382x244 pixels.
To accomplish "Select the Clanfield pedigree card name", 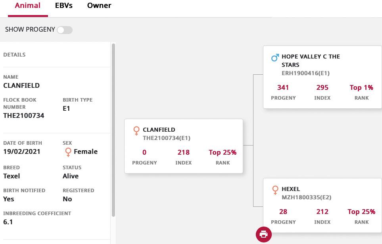I will 159,130.
